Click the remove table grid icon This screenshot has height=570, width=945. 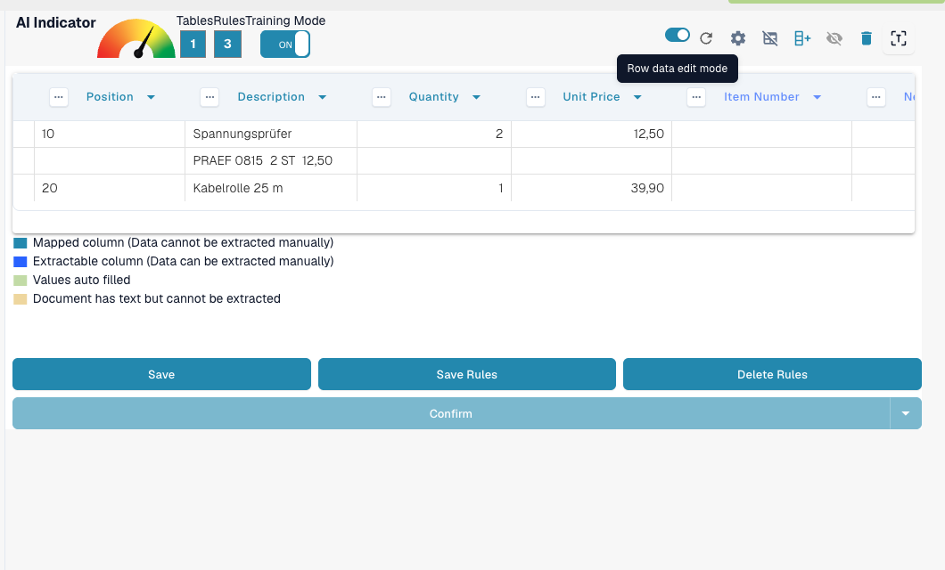770,38
